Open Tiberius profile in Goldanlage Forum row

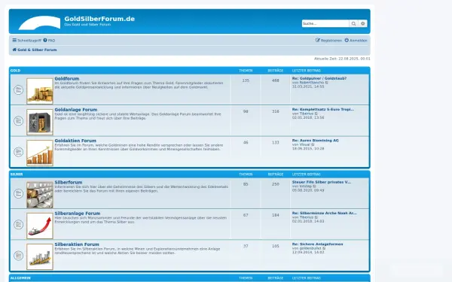[x=307, y=114]
